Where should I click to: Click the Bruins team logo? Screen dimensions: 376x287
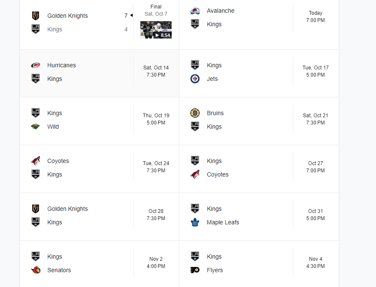click(x=195, y=113)
